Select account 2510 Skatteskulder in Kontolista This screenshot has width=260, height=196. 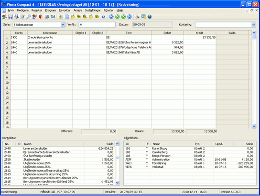point(59,160)
